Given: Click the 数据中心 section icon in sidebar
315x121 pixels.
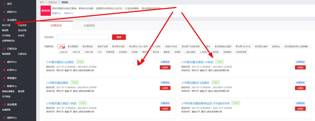Looking at the screenshot, I should click(4, 86).
